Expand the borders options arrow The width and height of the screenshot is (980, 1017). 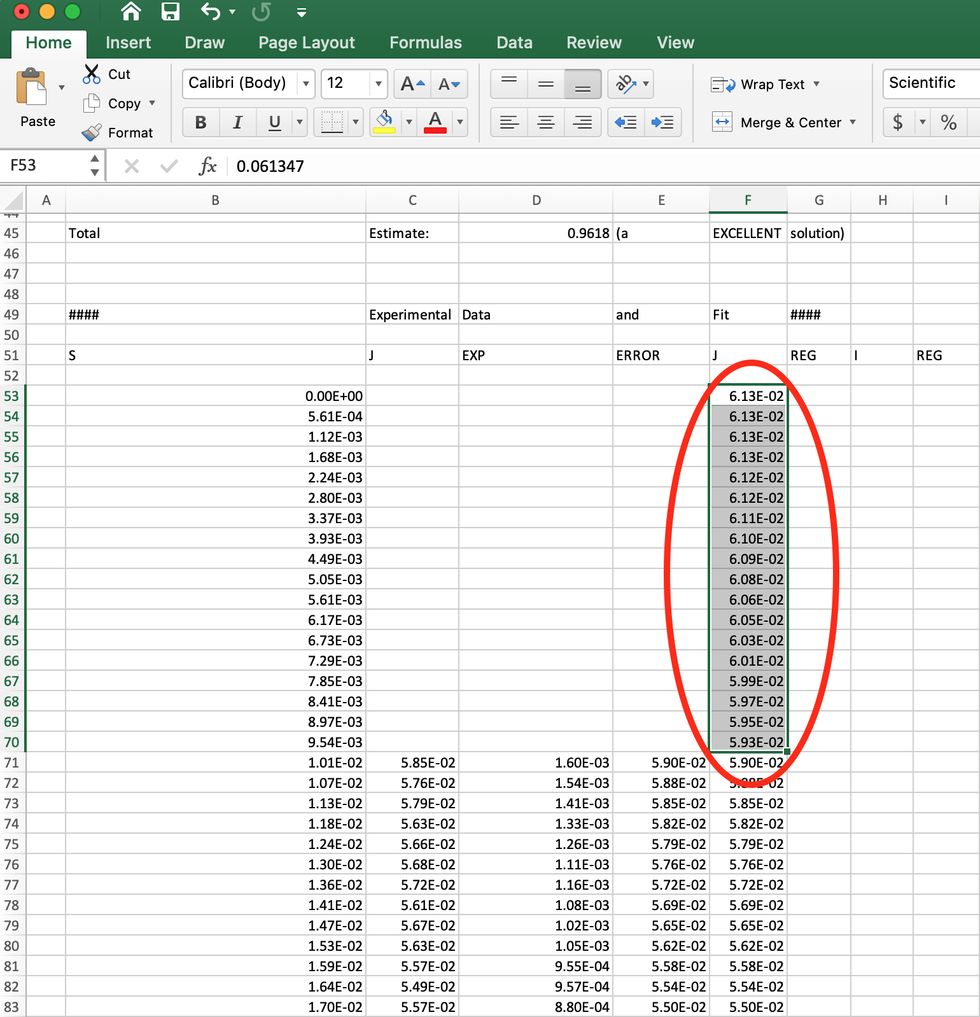point(356,122)
